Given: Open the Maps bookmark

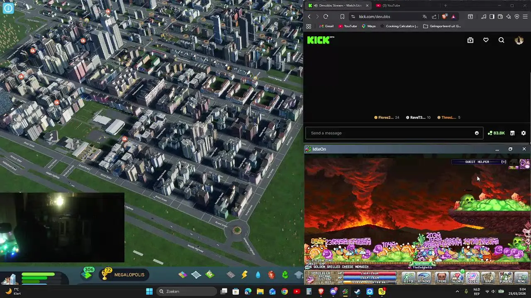Looking at the screenshot, I should [x=369, y=26].
